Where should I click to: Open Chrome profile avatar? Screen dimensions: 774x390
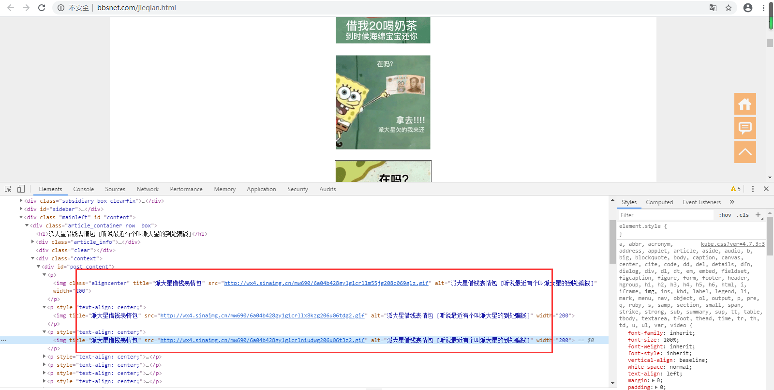(x=748, y=8)
